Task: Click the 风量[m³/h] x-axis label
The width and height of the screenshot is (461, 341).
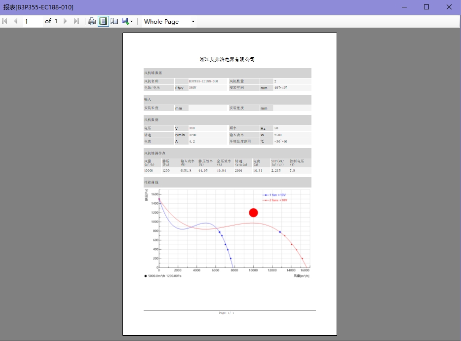Action: (x=302, y=276)
